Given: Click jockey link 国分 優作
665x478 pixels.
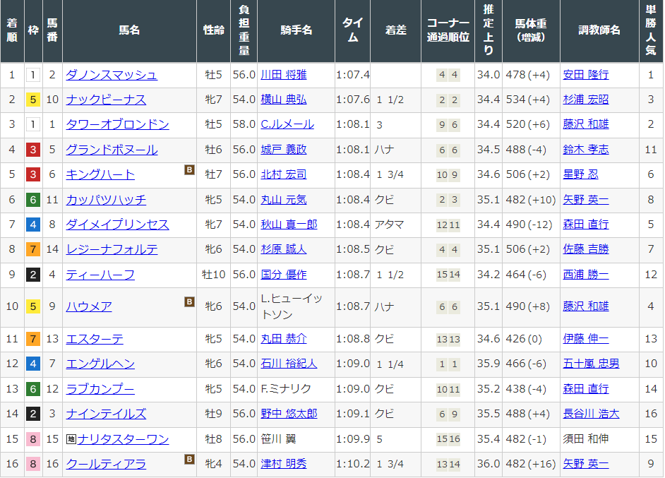Looking at the screenshot, I should click(x=283, y=275).
